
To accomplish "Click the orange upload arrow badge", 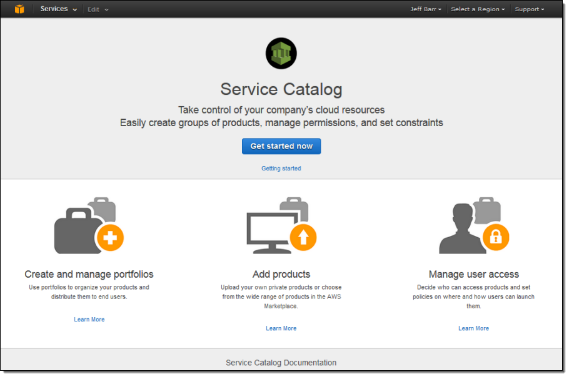I will pos(303,237).
